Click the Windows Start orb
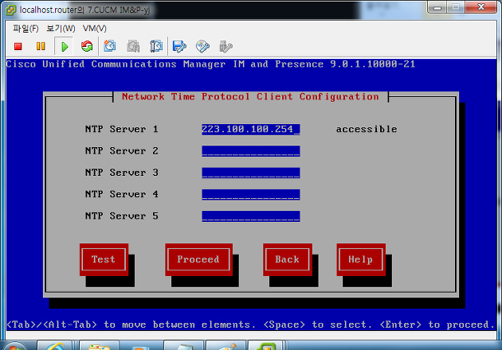The height and width of the screenshot is (350, 502). pos(14,347)
